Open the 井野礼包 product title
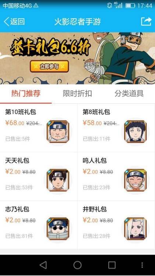155x276 pixels. click(95, 209)
